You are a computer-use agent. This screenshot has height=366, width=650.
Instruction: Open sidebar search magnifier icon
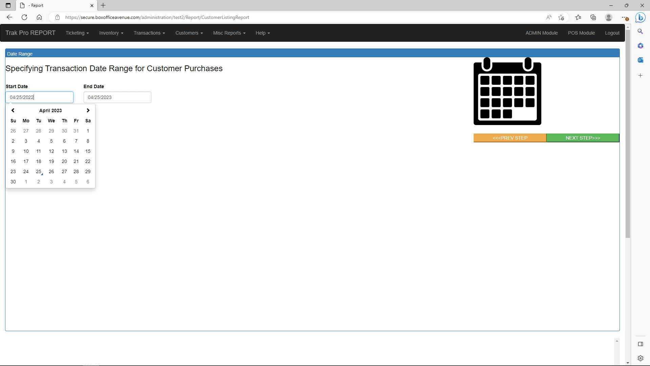point(640,31)
